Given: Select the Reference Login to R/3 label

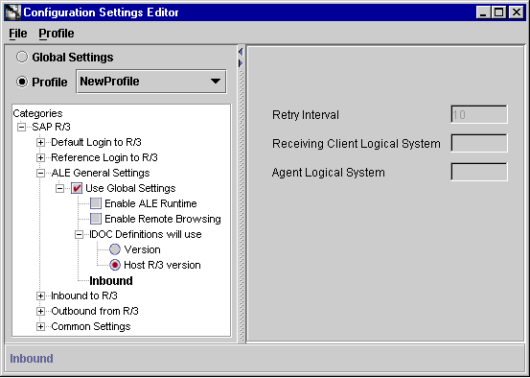Looking at the screenshot, I should click(104, 157).
